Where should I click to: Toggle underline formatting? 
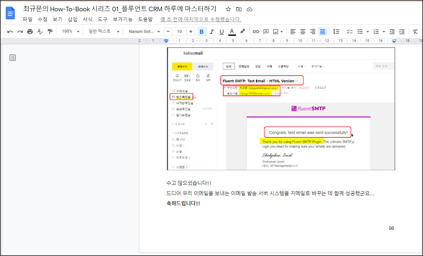[x=221, y=32]
